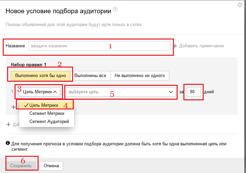
Task: Click plus icon to add new rule set
Action: (x=8, y=124)
